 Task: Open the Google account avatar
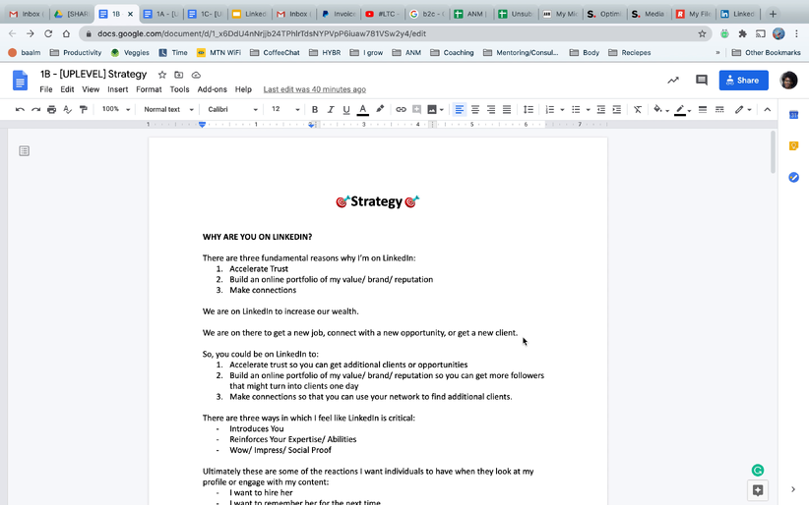click(x=788, y=81)
